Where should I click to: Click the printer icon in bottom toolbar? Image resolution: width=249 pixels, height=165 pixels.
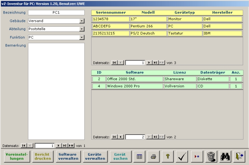click(x=154, y=157)
